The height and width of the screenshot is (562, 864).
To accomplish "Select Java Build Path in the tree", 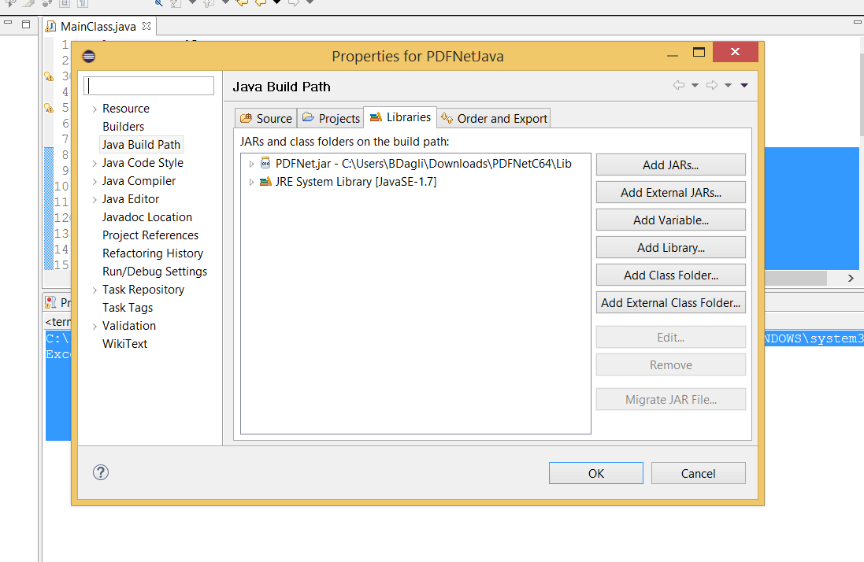I will pyautogui.click(x=141, y=145).
